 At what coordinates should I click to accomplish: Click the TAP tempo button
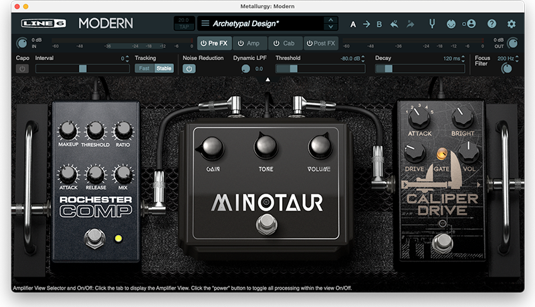click(185, 27)
